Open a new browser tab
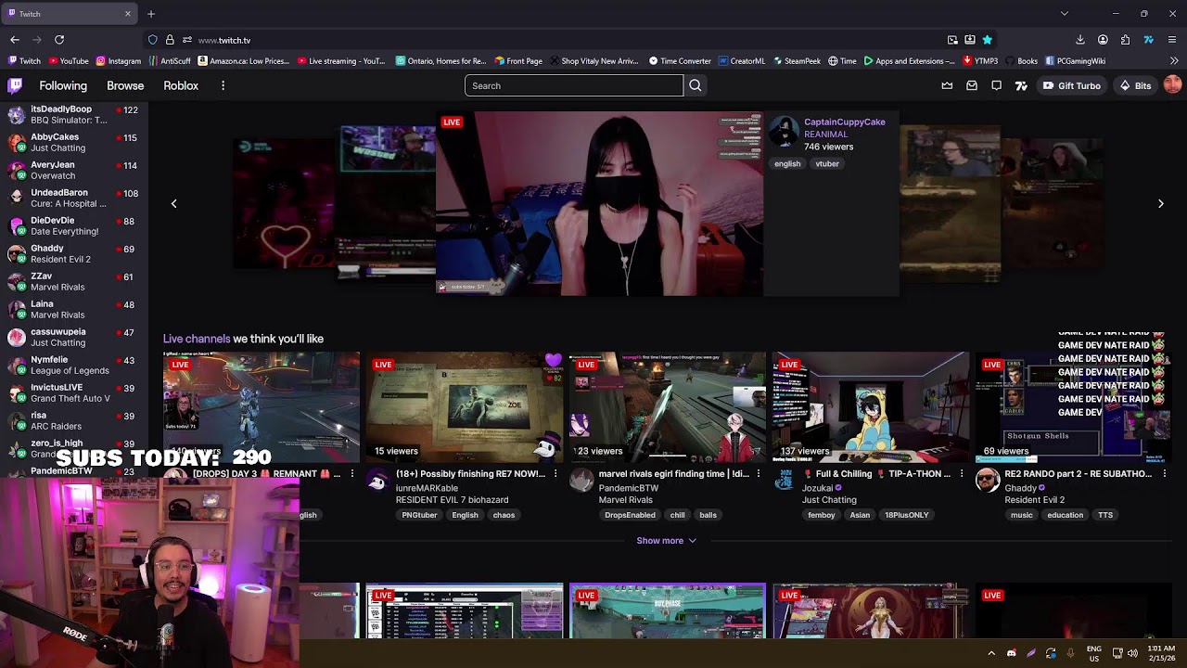The image size is (1187, 668). tap(151, 14)
